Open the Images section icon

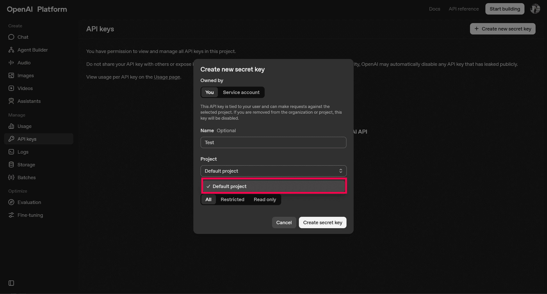pos(11,75)
